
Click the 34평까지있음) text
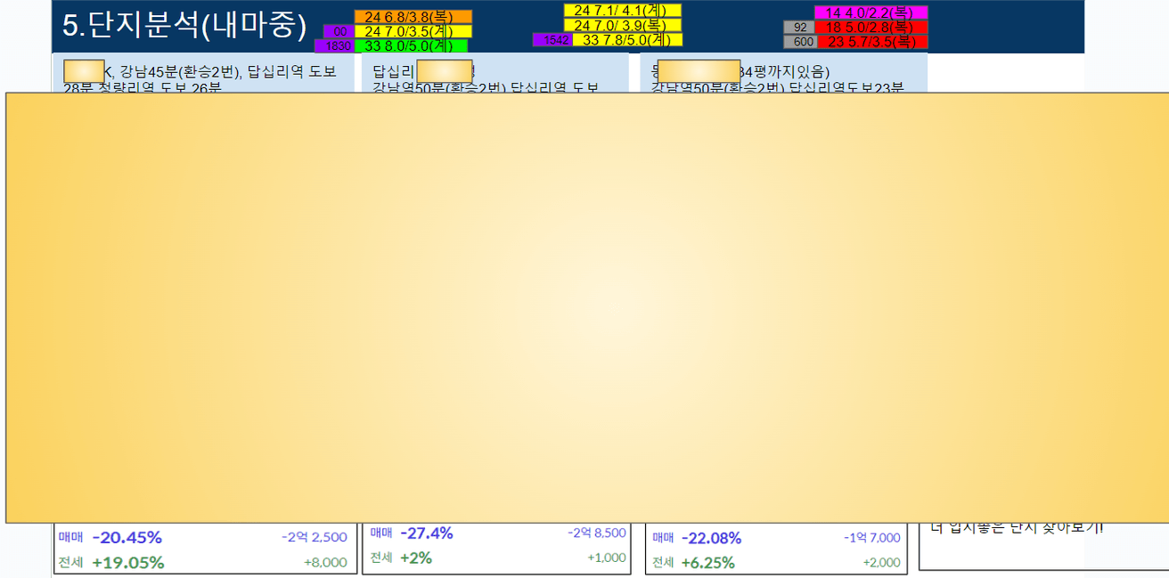785,72
